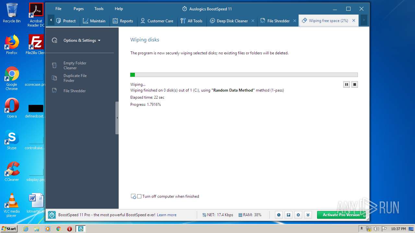This screenshot has height=233, width=415.
Task: Expand the Options & Settings dropdown
Action: pyautogui.click(x=82, y=40)
